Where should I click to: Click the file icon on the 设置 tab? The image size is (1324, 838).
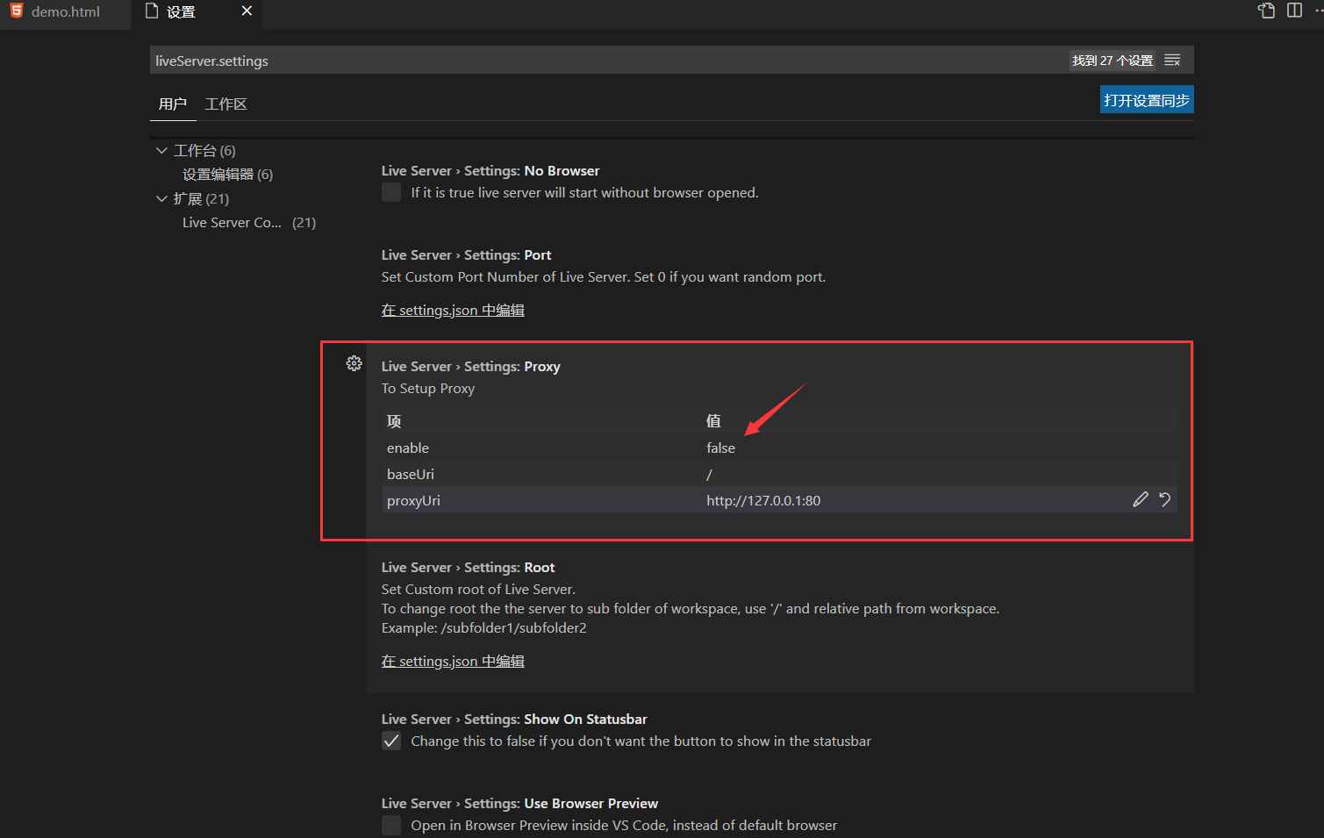tap(152, 11)
